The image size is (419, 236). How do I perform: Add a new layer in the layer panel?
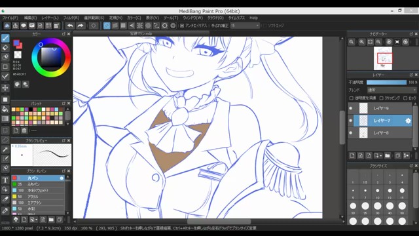352,156
